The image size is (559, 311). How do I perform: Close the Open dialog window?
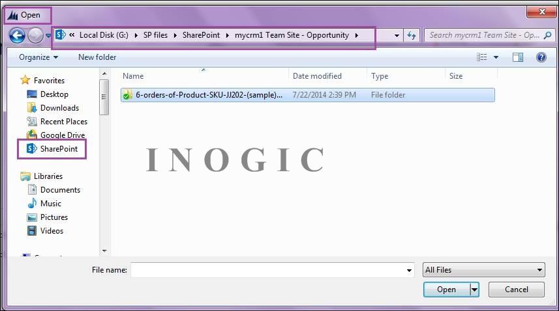pyautogui.click(x=542, y=12)
